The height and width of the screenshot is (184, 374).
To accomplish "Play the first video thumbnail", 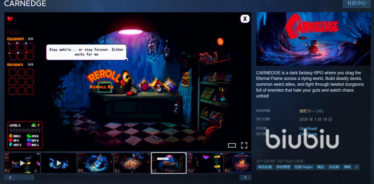I will coord(22,163).
